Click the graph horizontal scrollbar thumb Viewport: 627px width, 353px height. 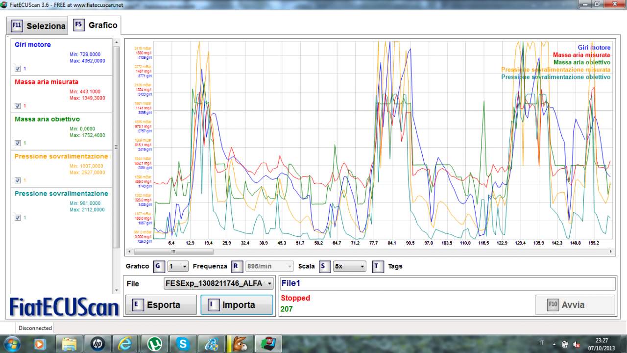pyautogui.click(x=173, y=252)
